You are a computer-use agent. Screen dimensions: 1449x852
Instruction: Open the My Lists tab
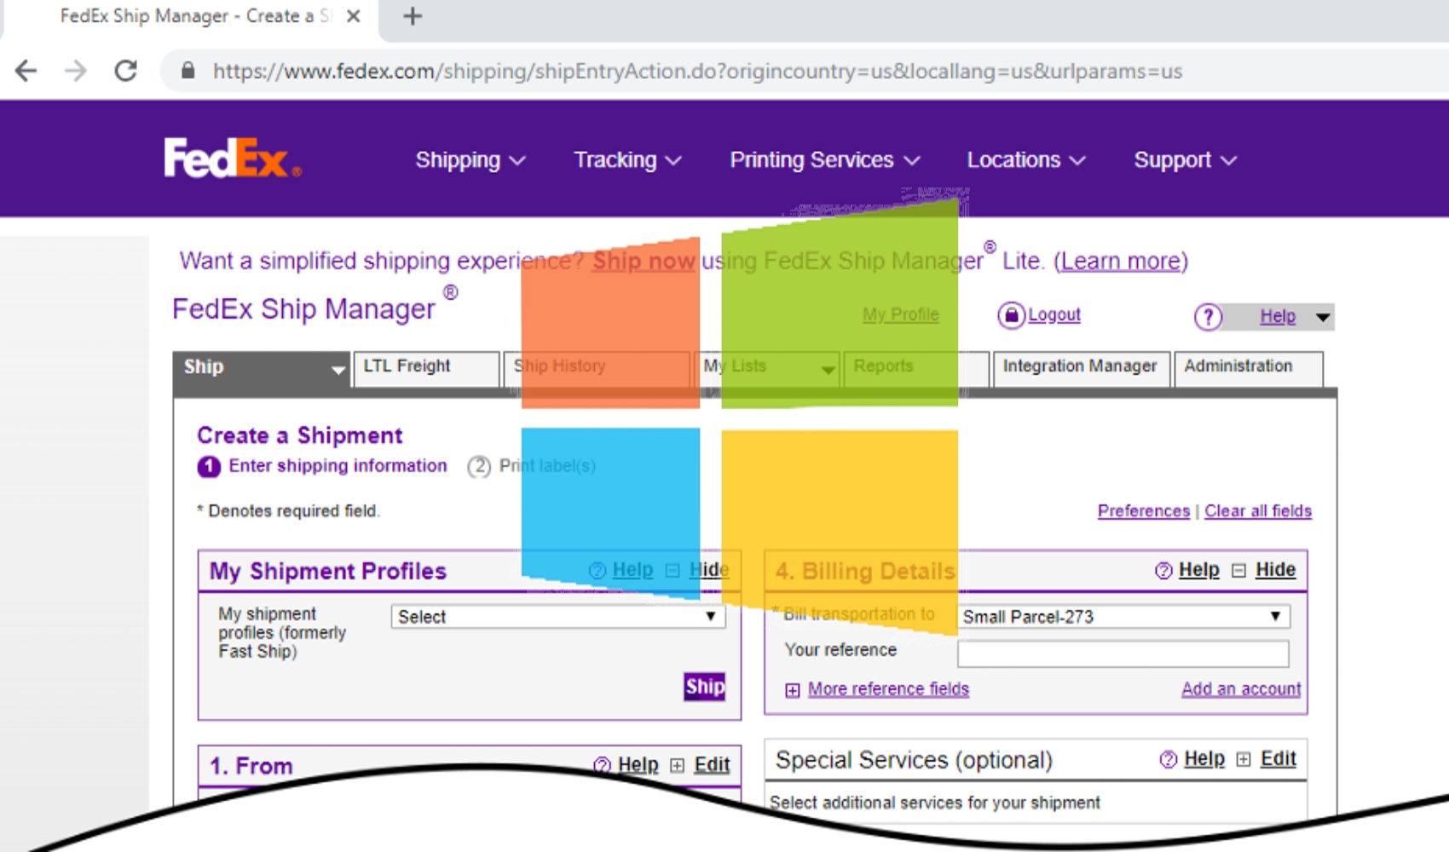click(x=767, y=369)
